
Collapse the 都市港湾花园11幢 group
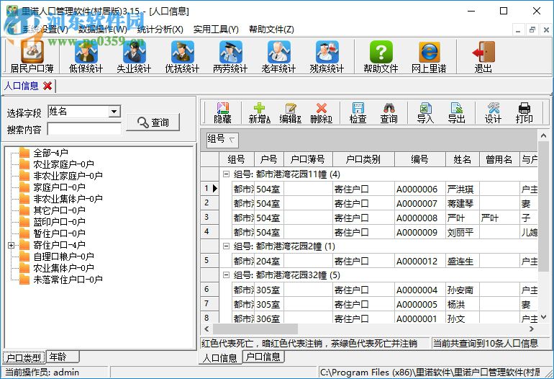226,174
